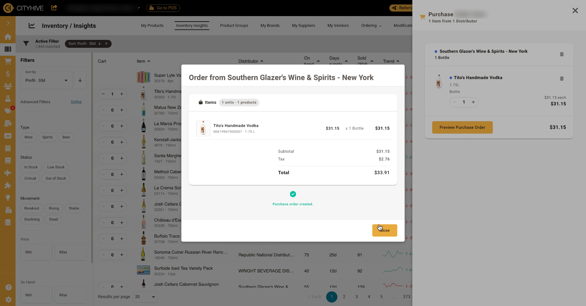Toggle the Declining movement filter

pos(32,220)
